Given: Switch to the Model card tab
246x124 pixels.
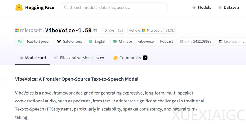Looking at the screenshot, I should click(x=32, y=58).
